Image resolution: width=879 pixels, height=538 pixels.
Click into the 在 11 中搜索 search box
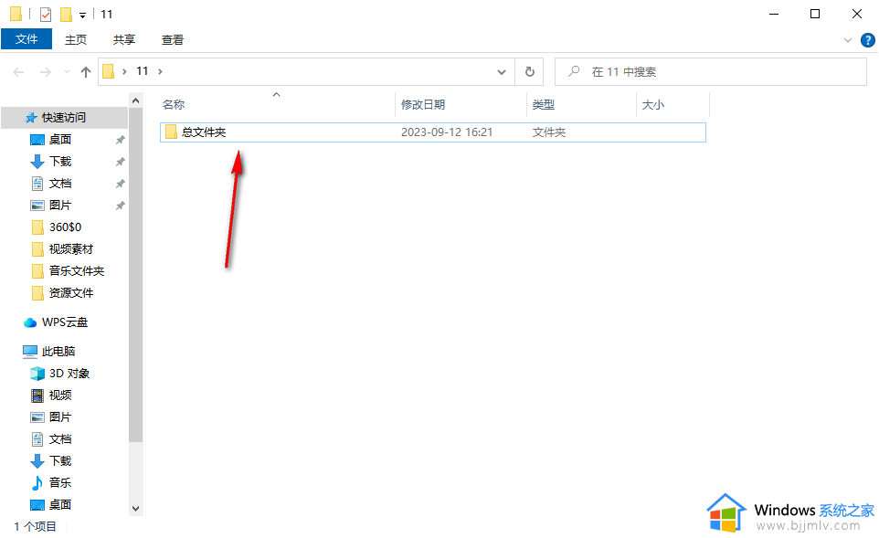point(710,72)
